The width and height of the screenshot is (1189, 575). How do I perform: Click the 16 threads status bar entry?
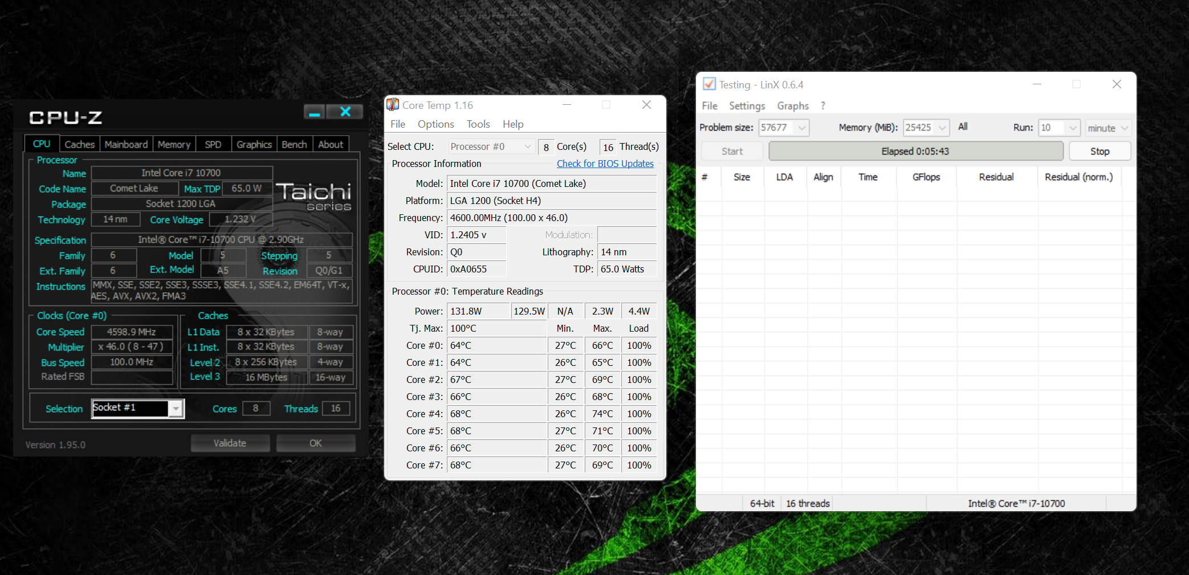click(x=808, y=503)
